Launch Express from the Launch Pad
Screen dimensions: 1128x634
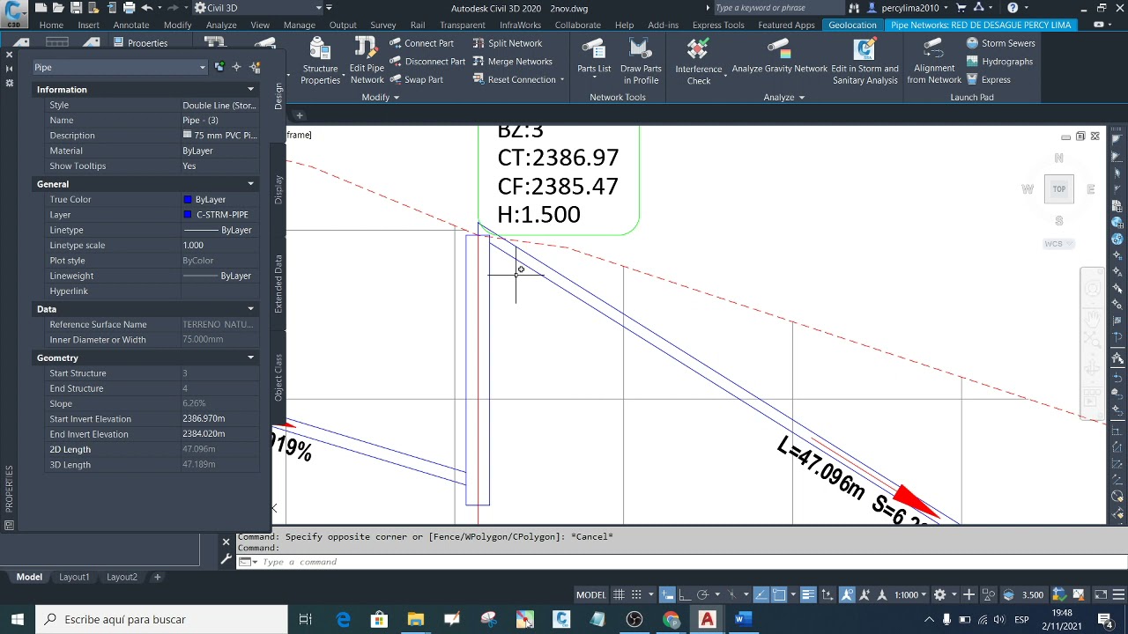click(989, 80)
